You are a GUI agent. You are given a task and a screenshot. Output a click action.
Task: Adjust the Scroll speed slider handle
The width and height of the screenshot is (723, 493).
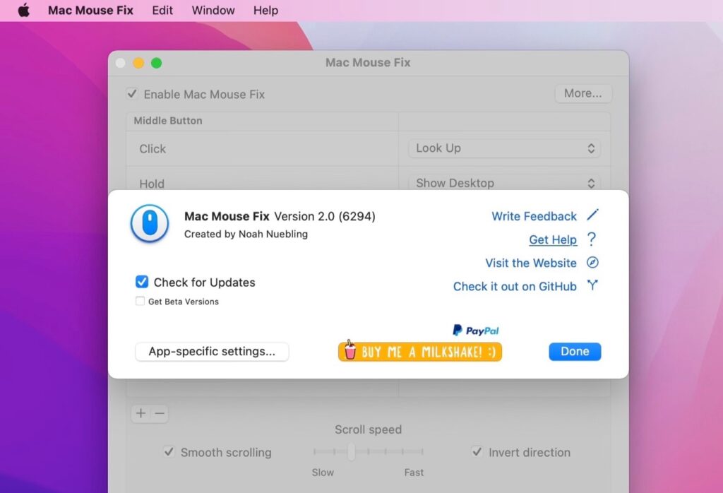[352, 452]
